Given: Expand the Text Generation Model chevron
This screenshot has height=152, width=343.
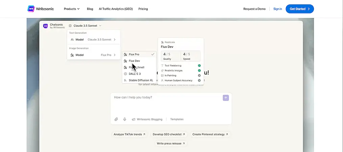Looking at the screenshot, I should [x=115, y=40].
